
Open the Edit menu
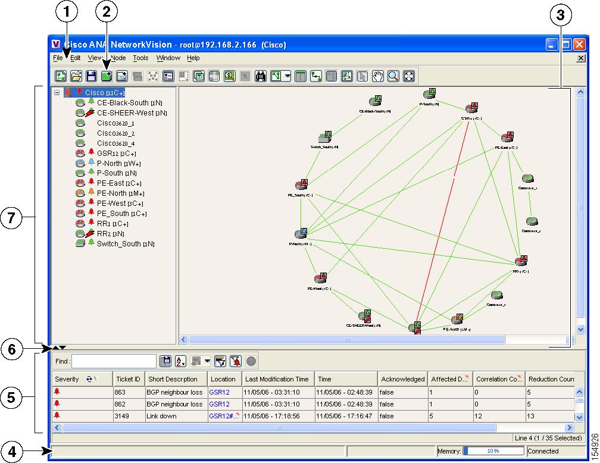click(x=76, y=58)
